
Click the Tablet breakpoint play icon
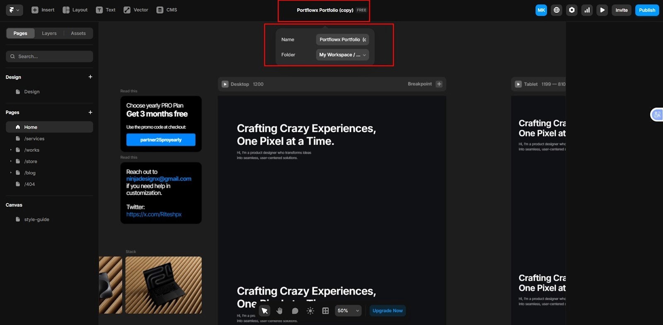tap(518, 84)
